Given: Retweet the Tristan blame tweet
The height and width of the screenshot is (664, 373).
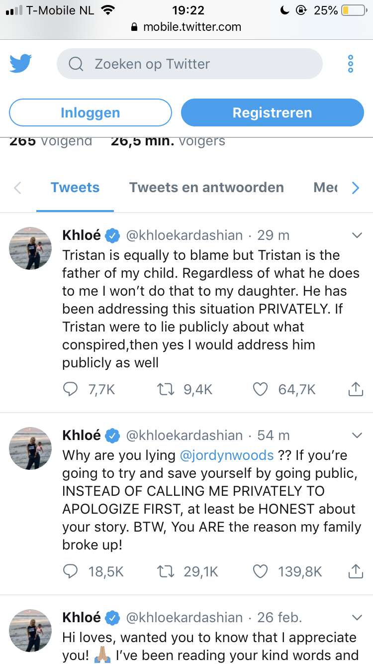Looking at the screenshot, I should (167, 389).
